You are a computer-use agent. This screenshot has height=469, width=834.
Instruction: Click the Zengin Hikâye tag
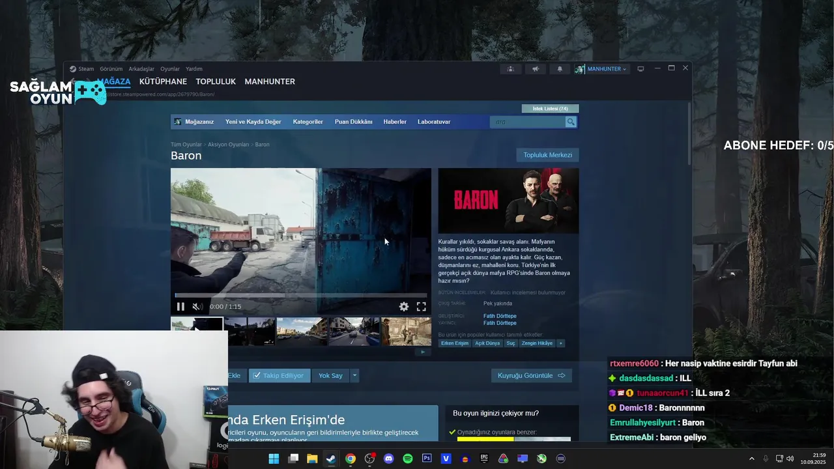[537, 343]
